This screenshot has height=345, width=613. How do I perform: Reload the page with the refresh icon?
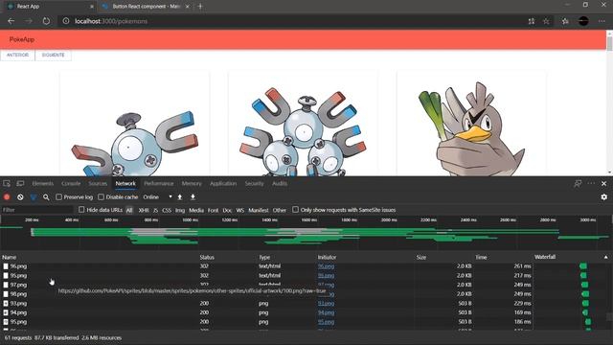coord(46,21)
